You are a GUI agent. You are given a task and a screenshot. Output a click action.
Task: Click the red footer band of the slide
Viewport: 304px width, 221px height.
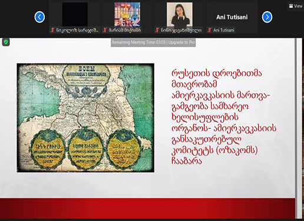(x=147, y=208)
